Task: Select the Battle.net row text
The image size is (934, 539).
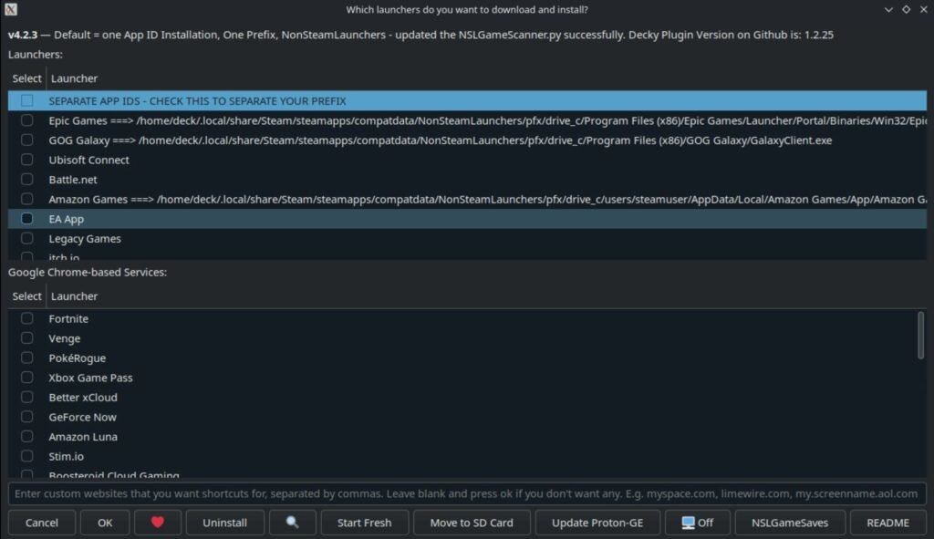Action: pos(73,180)
